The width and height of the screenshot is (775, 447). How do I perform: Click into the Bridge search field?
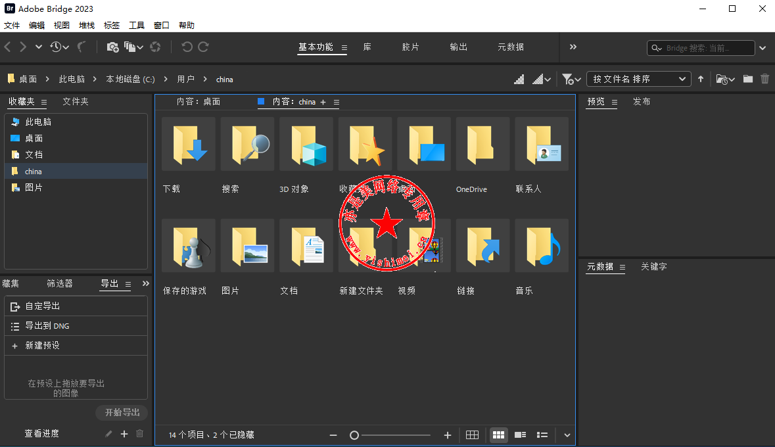point(700,48)
